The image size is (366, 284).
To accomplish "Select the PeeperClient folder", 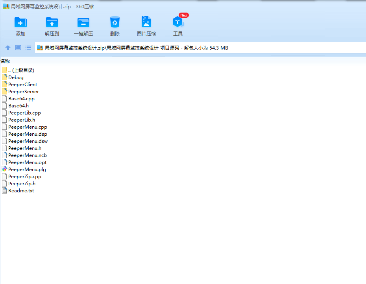I will 20,85.
